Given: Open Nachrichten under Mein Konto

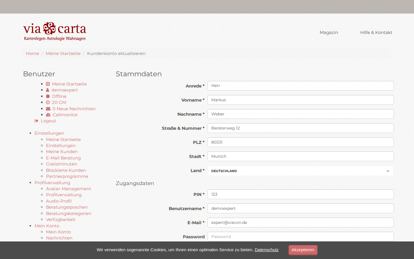Looking at the screenshot, I should pyautogui.click(x=59, y=238).
